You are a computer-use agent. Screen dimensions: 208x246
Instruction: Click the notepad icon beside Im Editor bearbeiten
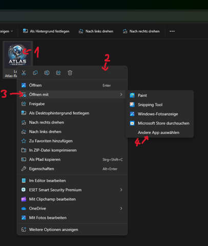pos(24,180)
